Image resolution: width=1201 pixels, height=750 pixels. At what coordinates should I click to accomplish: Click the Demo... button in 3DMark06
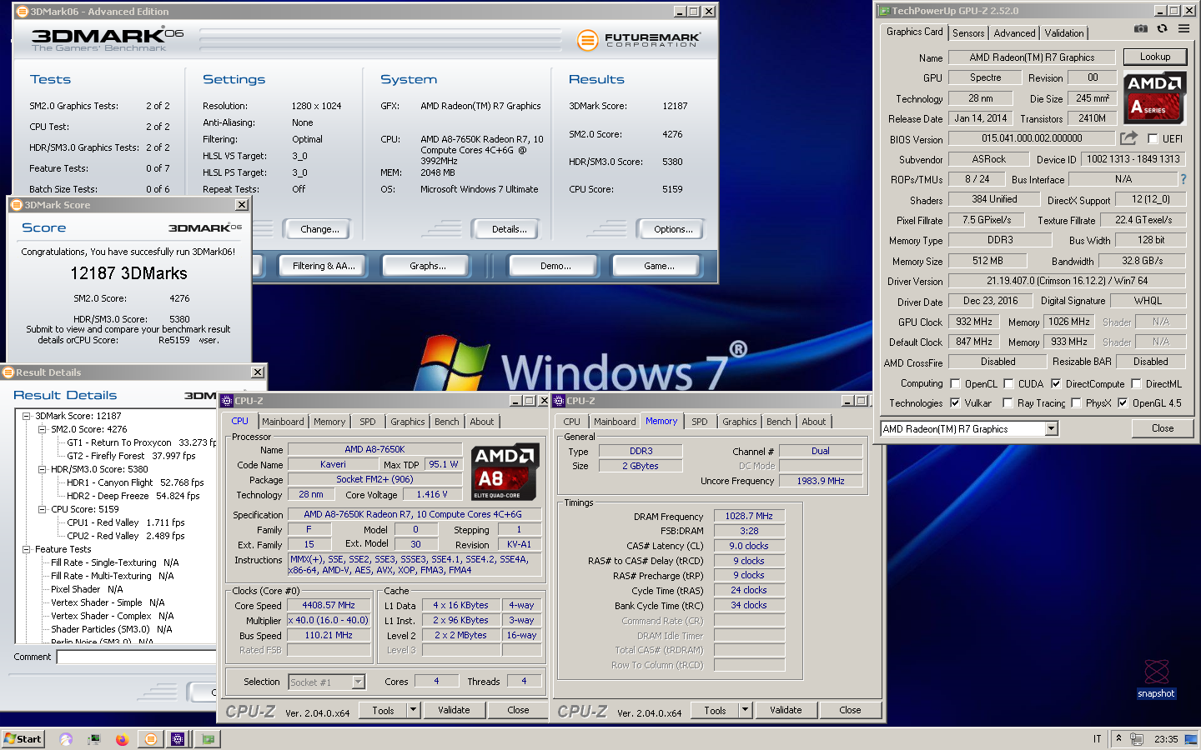coord(555,266)
